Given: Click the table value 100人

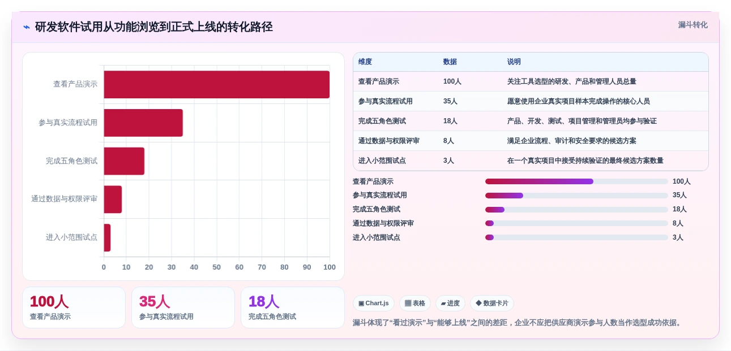Looking at the screenshot, I should coord(452,81).
